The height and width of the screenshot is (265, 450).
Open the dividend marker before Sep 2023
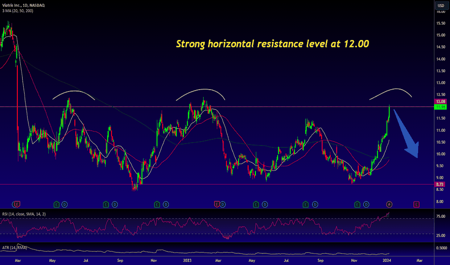pos(315,204)
